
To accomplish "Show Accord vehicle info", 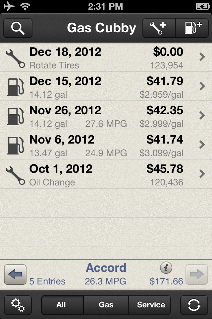I will 166,267.
